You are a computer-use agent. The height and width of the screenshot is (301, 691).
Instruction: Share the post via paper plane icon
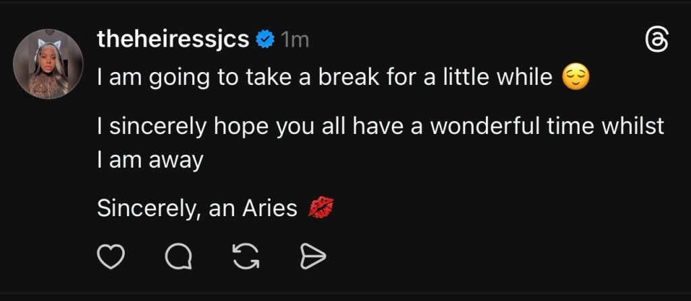312,257
